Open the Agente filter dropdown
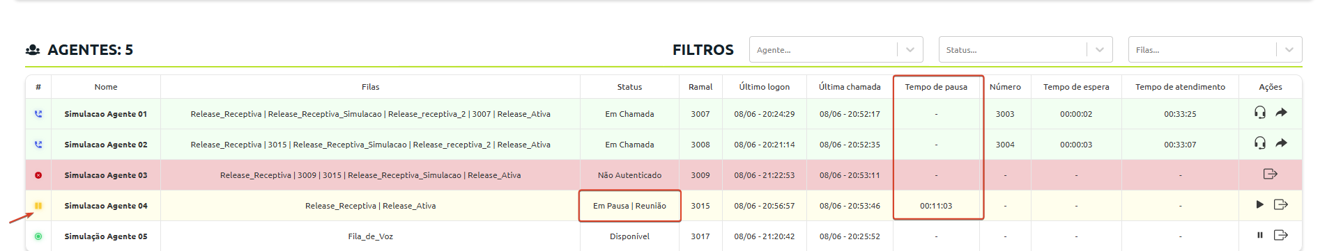 point(836,49)
